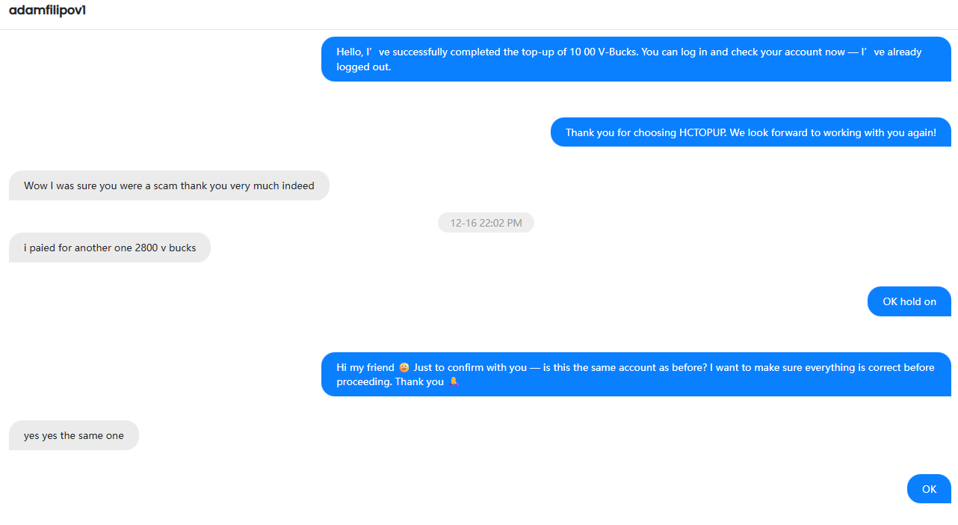The width and height of the screenshot is (958, 525).
Task: Click 'thank you very much indeed' text
Action: 247,185
